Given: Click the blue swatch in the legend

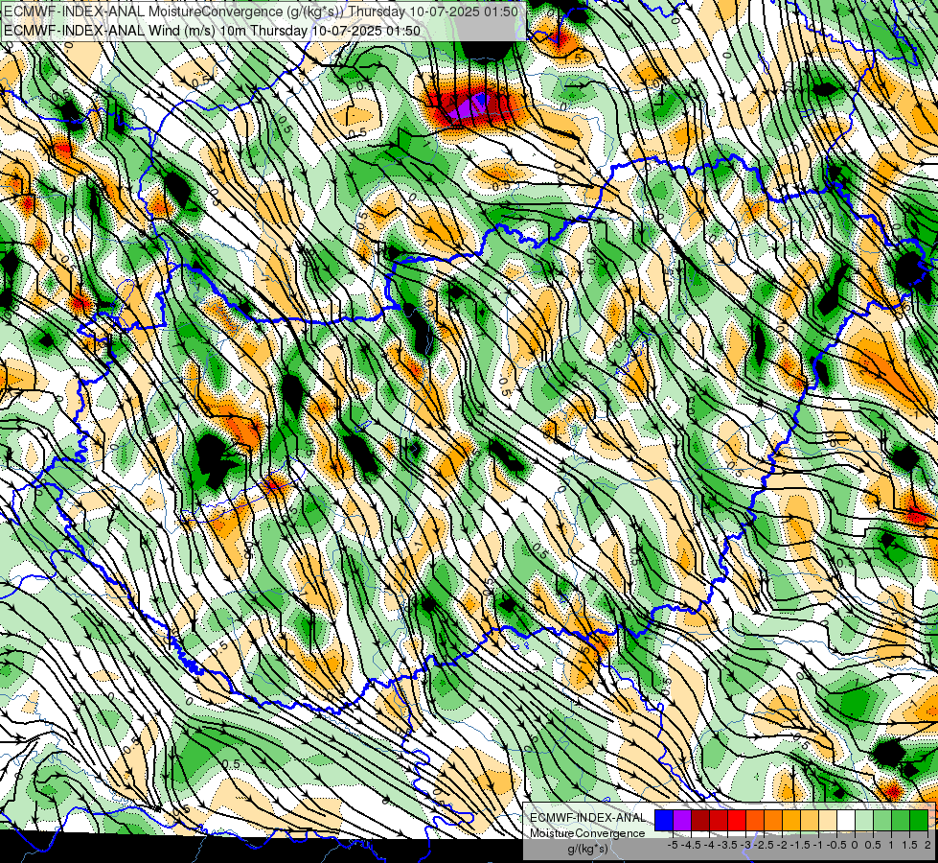Looking at the screenshot, I should (x=664, y=821).
